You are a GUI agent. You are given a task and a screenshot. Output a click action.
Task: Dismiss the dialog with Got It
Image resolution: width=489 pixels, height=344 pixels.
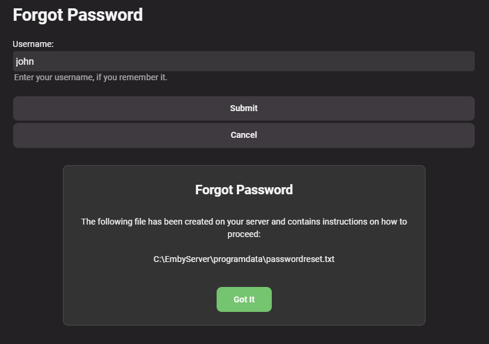tap(244, 299)
